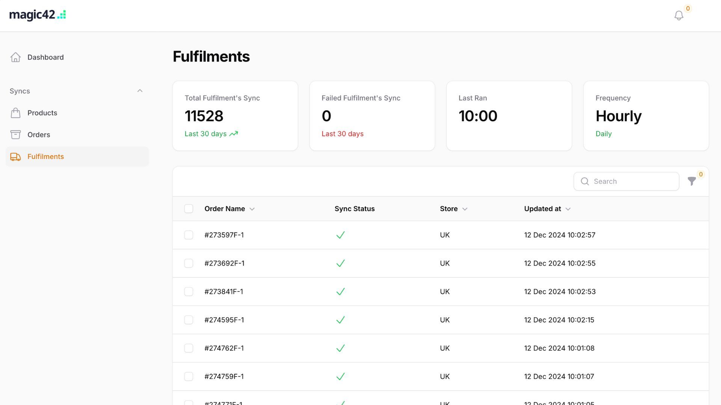Click the Dashboard home icon

coord(15,57)
